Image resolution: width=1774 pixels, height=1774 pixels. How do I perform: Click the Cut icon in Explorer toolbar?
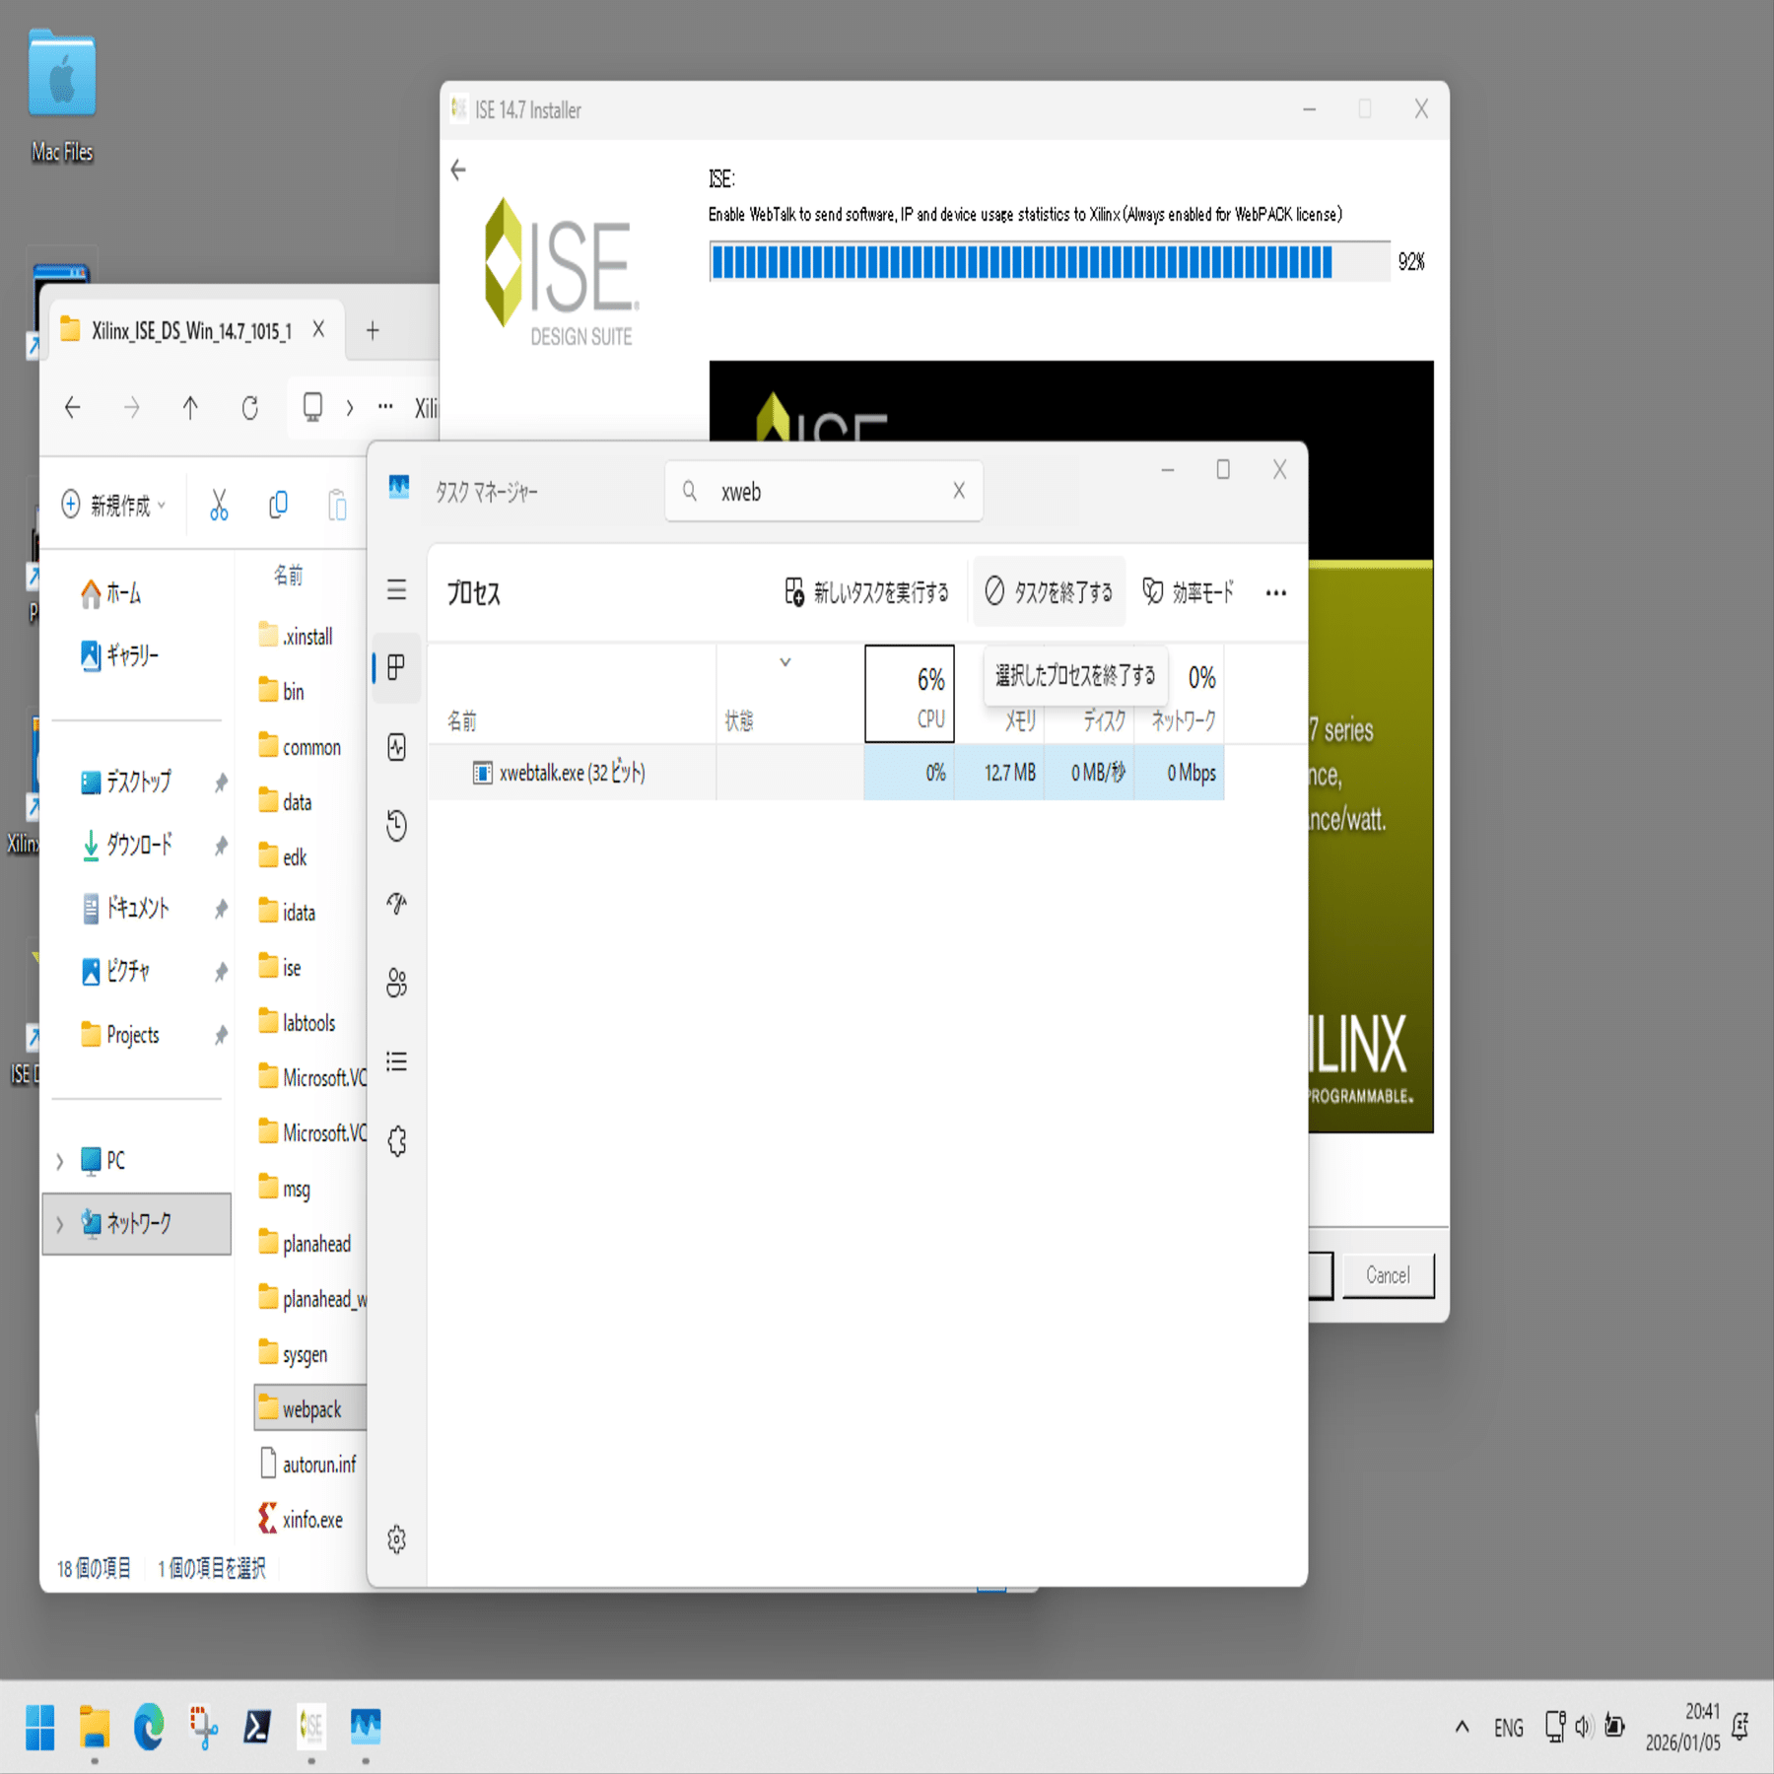pyautogui.click(x=219, y=505)
